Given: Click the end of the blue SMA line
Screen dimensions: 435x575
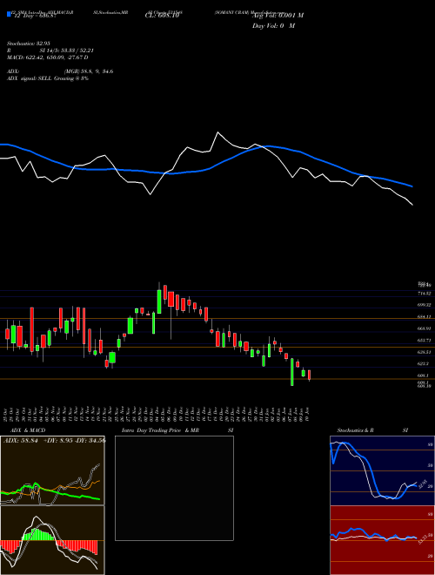Looking at the screenshot, I should click(412, 186).
